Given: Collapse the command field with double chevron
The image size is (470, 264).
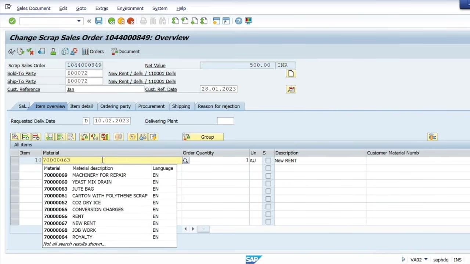Looking at the screenshot, I should tap(89, 21).
